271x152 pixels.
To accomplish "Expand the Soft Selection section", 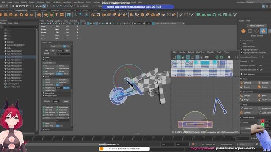I will [242, 74].
